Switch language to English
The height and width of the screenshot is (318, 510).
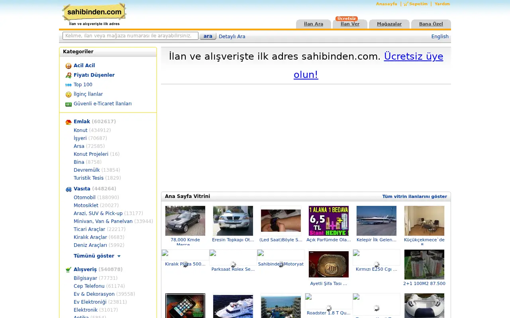(440, 37)
